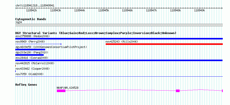Click the chrX:118941318..118949941 coordinate label

coord(35,6)
